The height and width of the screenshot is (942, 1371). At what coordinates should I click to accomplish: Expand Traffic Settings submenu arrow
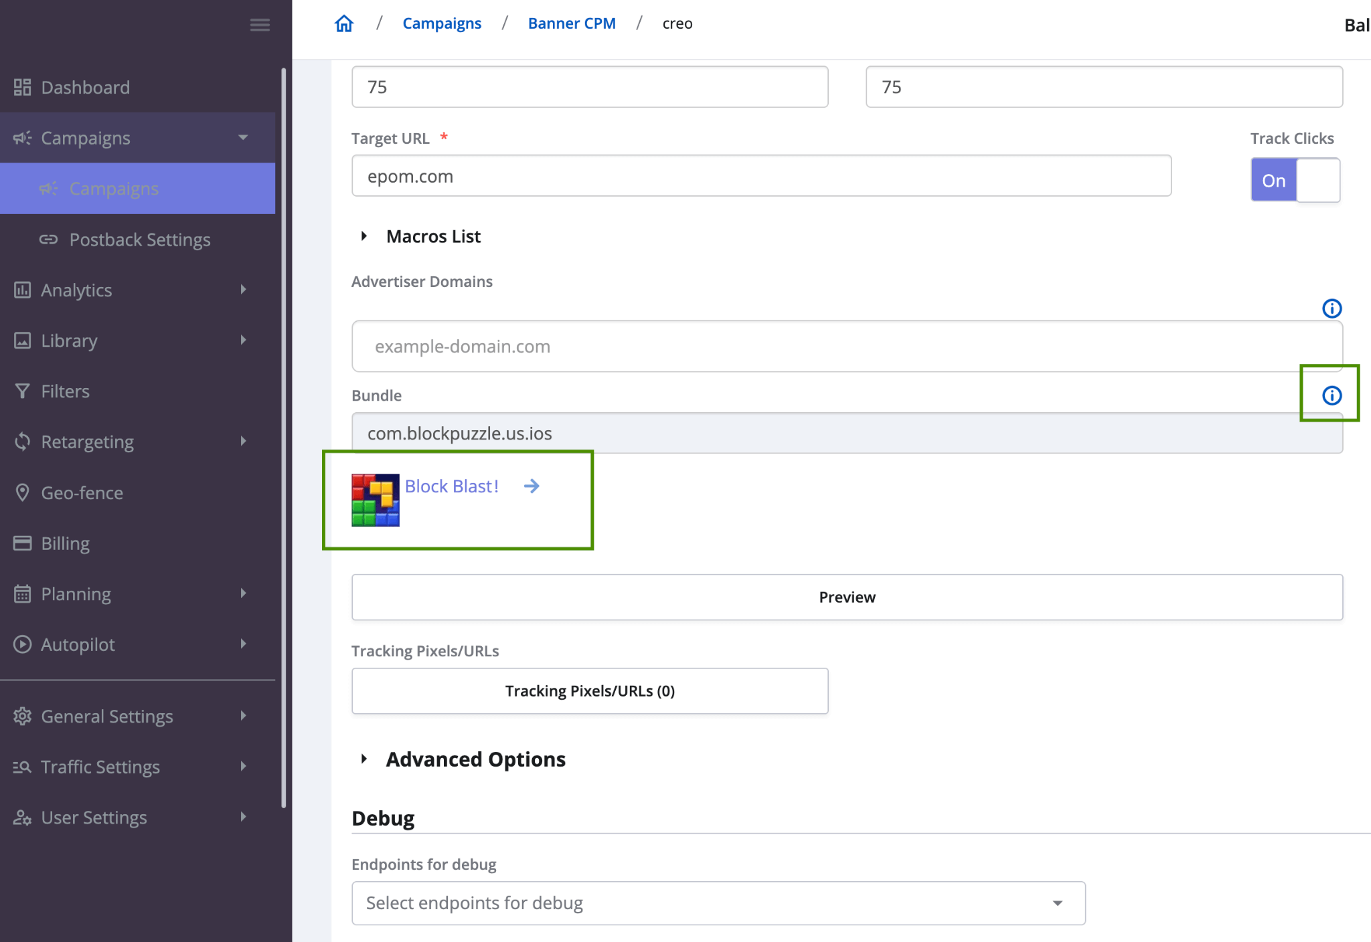click(x=243, y=766)
